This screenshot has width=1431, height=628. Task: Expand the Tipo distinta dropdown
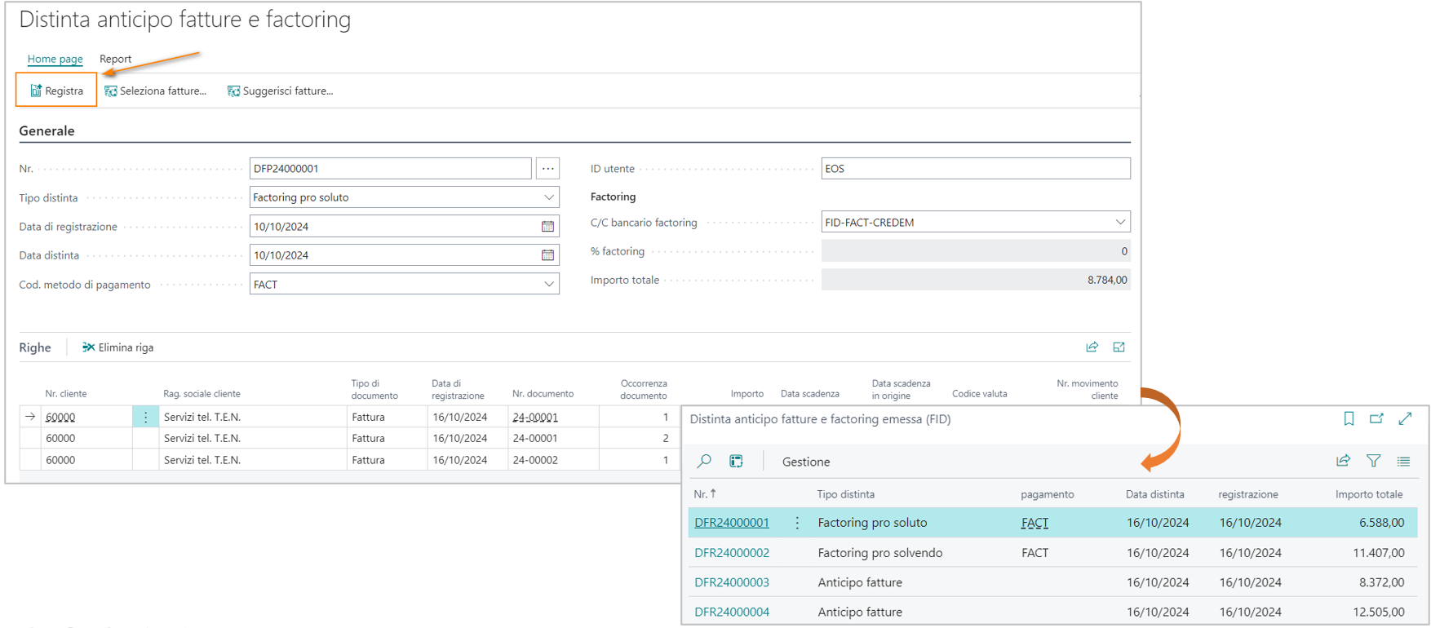[548, 197]
